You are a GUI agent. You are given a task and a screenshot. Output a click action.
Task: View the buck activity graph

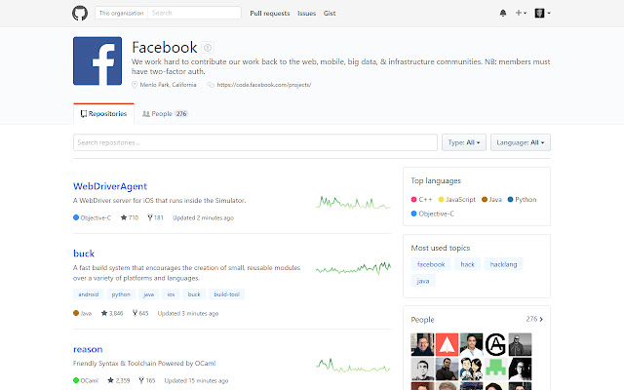(353, 268)
